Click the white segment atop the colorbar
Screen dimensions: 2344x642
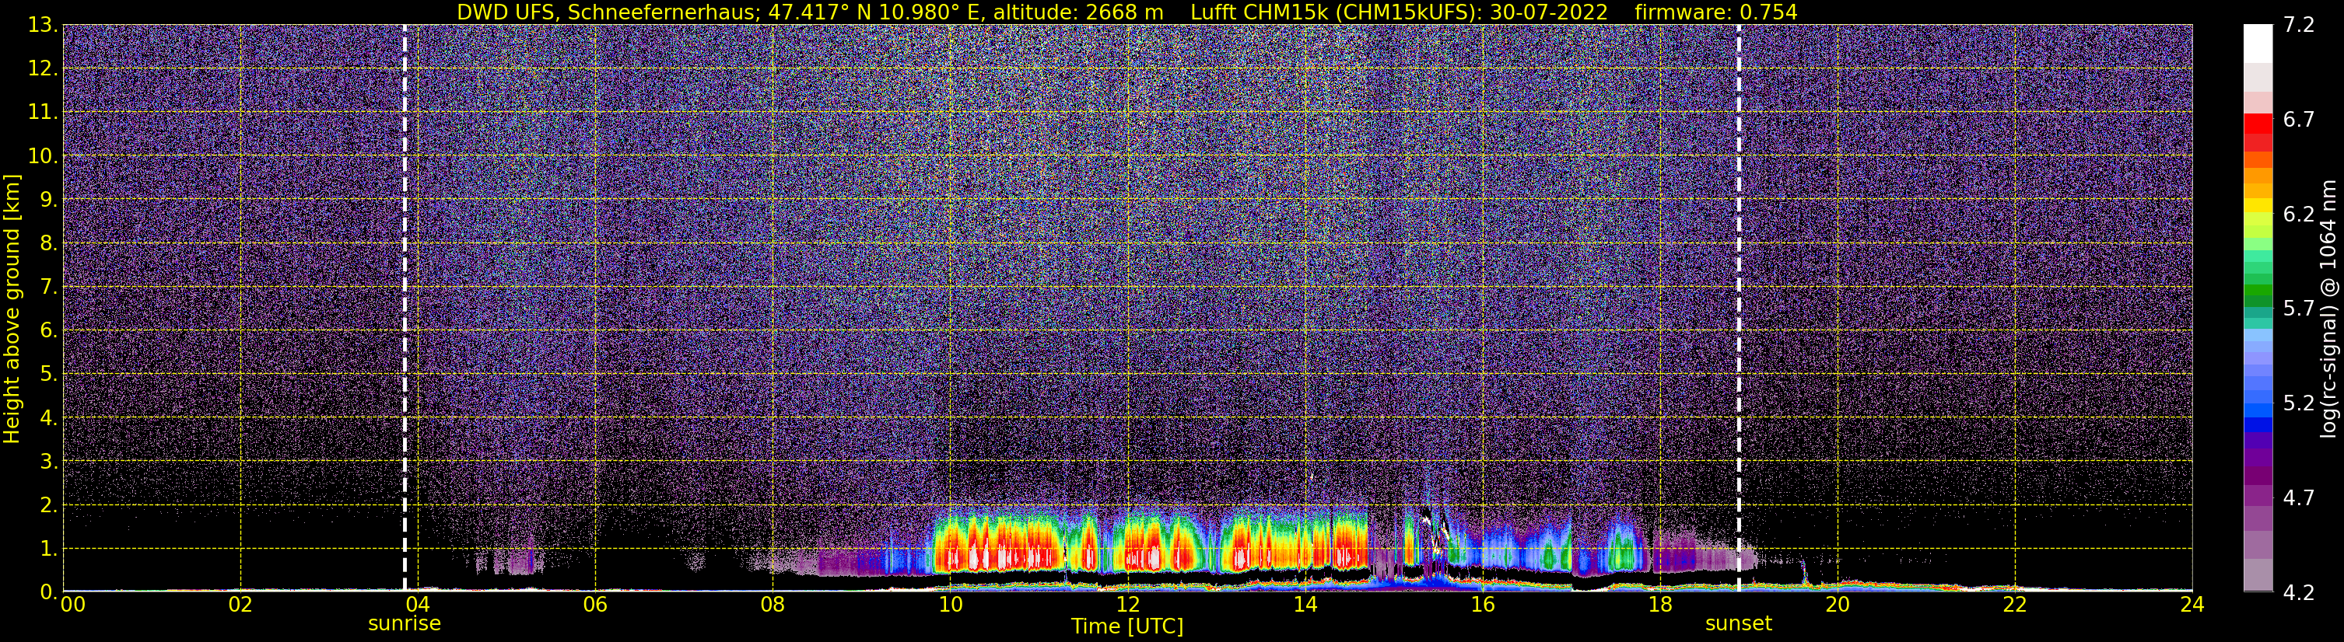[2258, 43]
